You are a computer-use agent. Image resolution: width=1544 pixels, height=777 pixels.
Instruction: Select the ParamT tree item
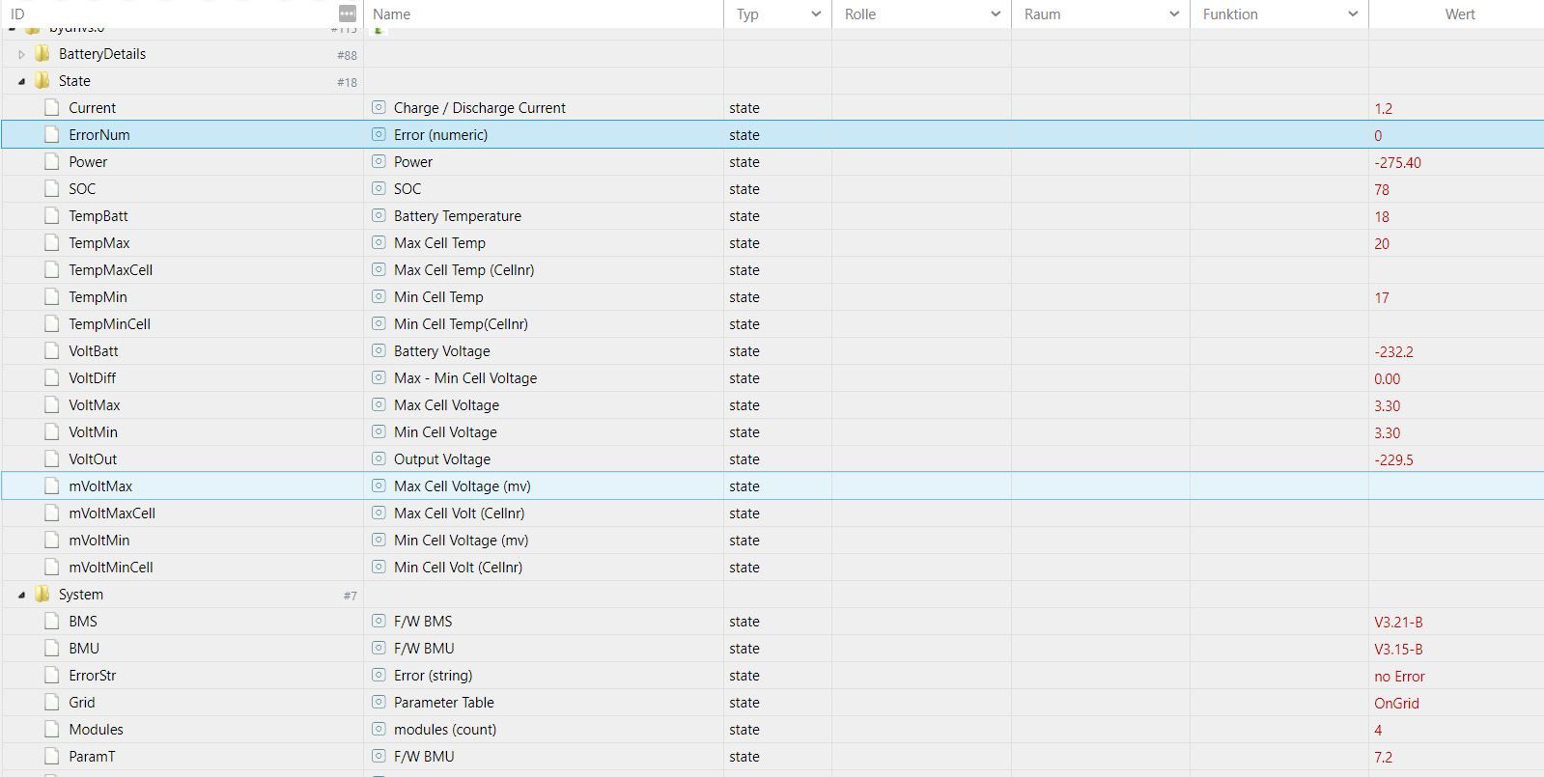click(92, 757)
